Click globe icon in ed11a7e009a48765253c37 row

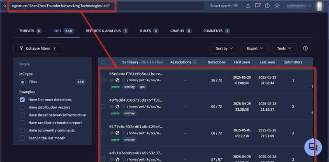(118, 159)
